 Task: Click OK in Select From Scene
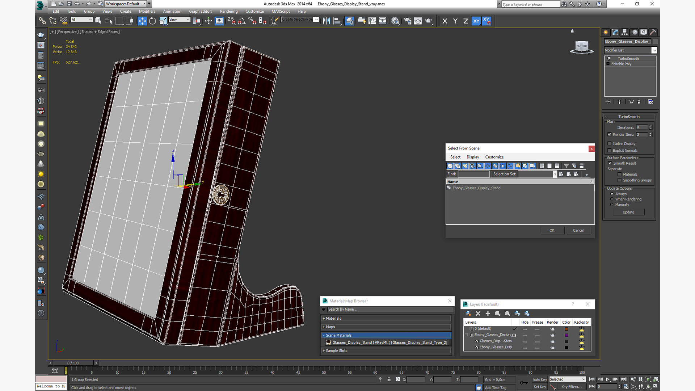coord(552,231)
